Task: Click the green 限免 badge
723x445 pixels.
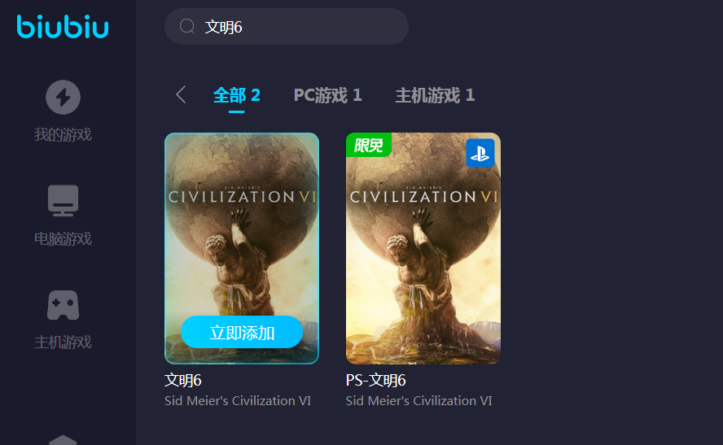Action: [x=369, y=145]
